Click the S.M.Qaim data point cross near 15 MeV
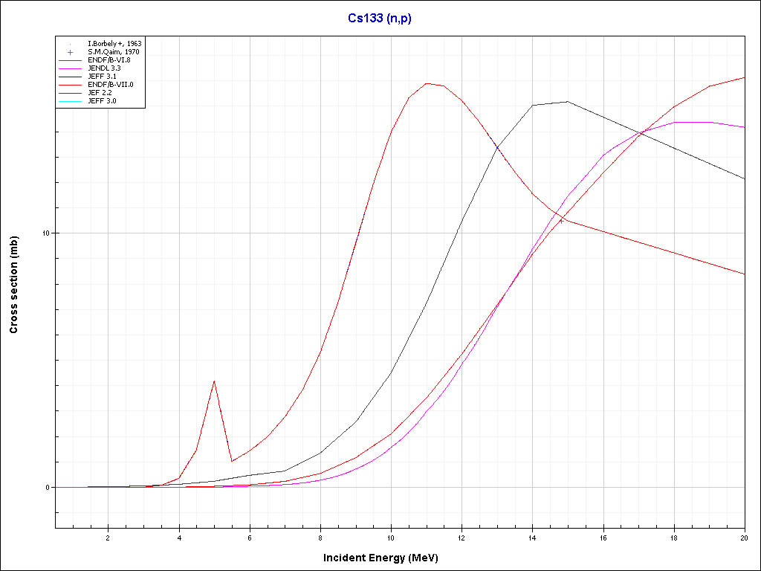 click(x=561, y=221)
